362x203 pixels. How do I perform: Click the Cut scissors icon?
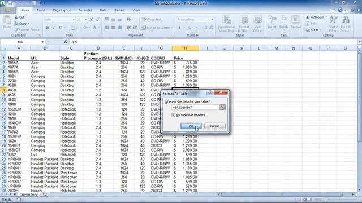click(16, 17)
